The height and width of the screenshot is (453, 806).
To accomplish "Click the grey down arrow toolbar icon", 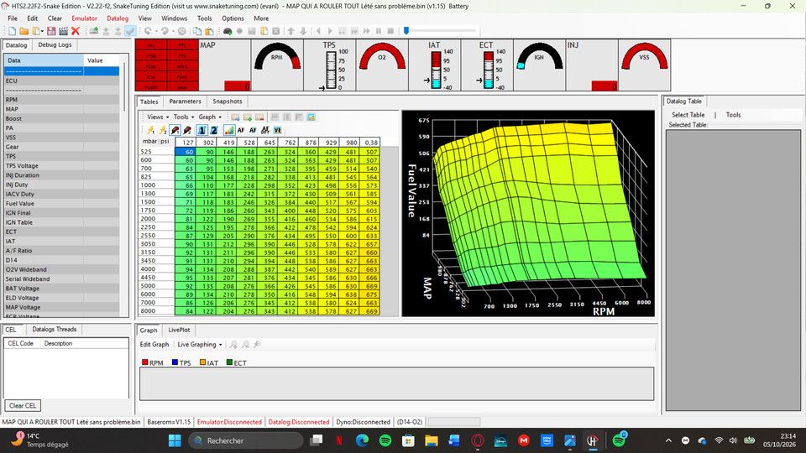I will coord(303,31).
